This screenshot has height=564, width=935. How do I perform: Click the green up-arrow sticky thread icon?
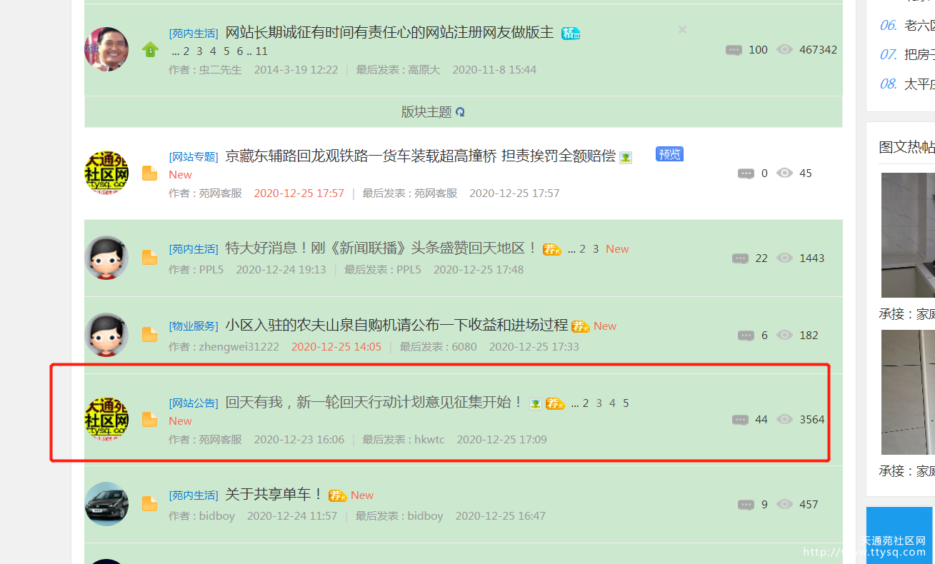click(x=150, y=49)
